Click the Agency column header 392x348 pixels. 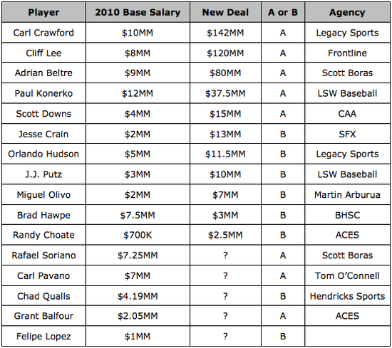click(347, 12)
